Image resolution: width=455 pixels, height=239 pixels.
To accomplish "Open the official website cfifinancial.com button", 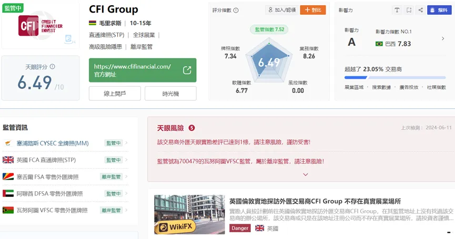I will (x=143, y=70).
